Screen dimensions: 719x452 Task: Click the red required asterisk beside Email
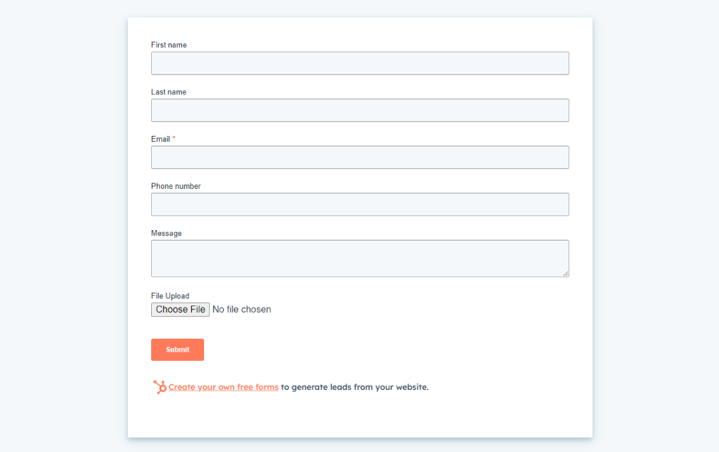click(x=174, y=138)
